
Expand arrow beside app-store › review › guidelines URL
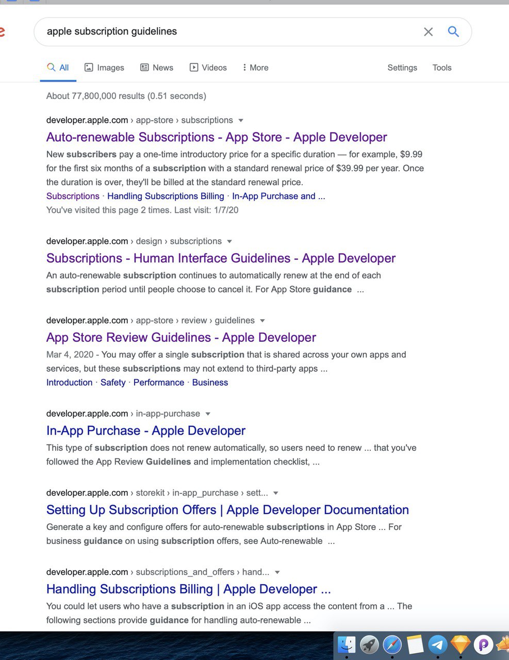point(262,321)
